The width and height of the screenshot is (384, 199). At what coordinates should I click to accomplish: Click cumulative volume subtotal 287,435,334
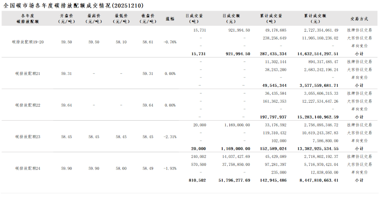(x=273, y=54)
